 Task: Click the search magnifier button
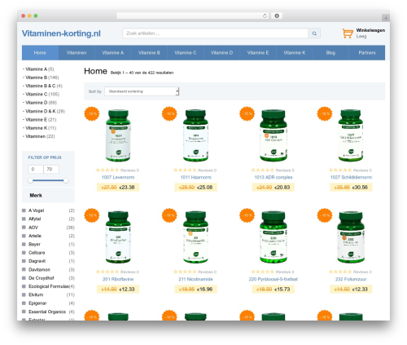click(314, 33)
